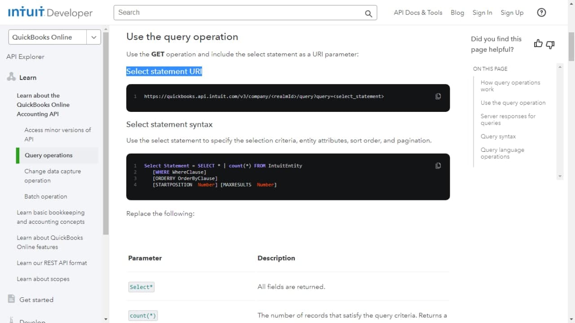The image size is (575, 323).
Task: Click the All fields are returned description
Action: (291, 287)
